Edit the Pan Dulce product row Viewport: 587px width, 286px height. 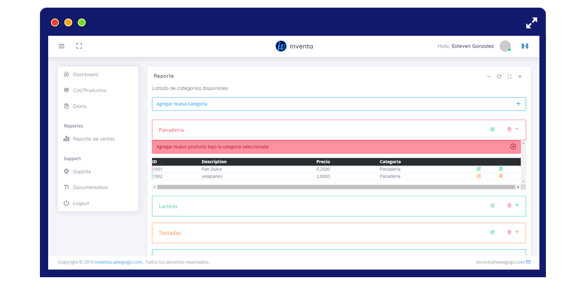[478, 169]
